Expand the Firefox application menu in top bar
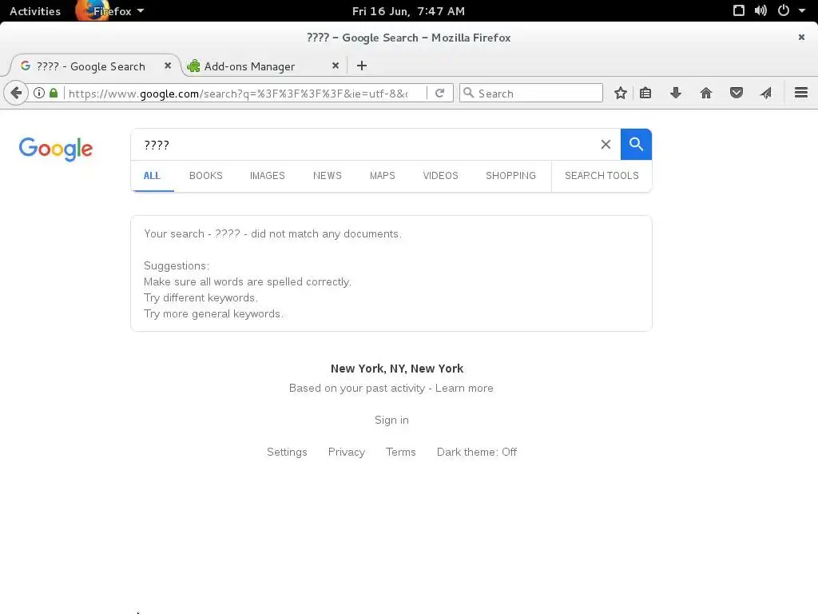818x614 pixels. coord(111,11)
